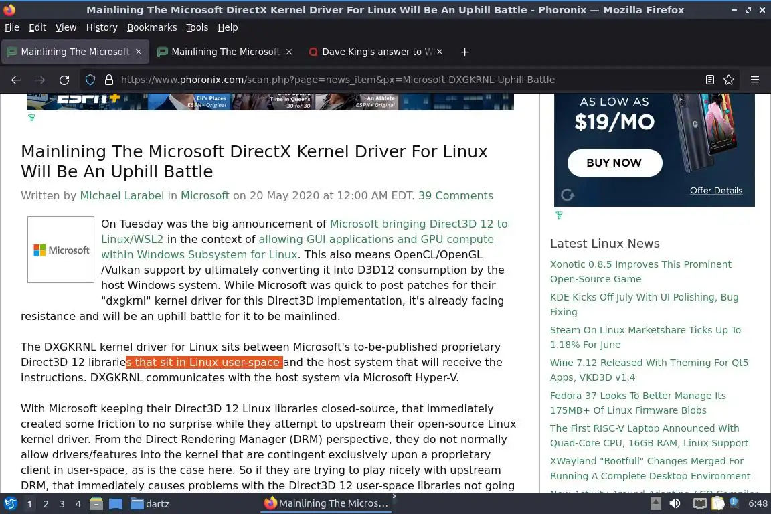
Task: Click the window titlebar Firefox icon
Action: pyautogui.click(x=9, y=9)
